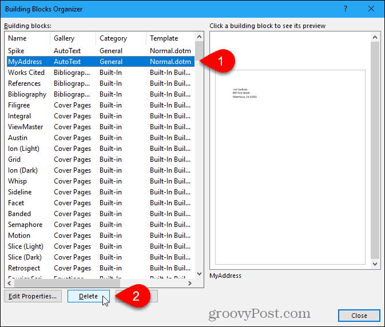Viewport: 385px width, 327px height.
Task: Sort list by Category column header
Action: (x=121, y=38)
